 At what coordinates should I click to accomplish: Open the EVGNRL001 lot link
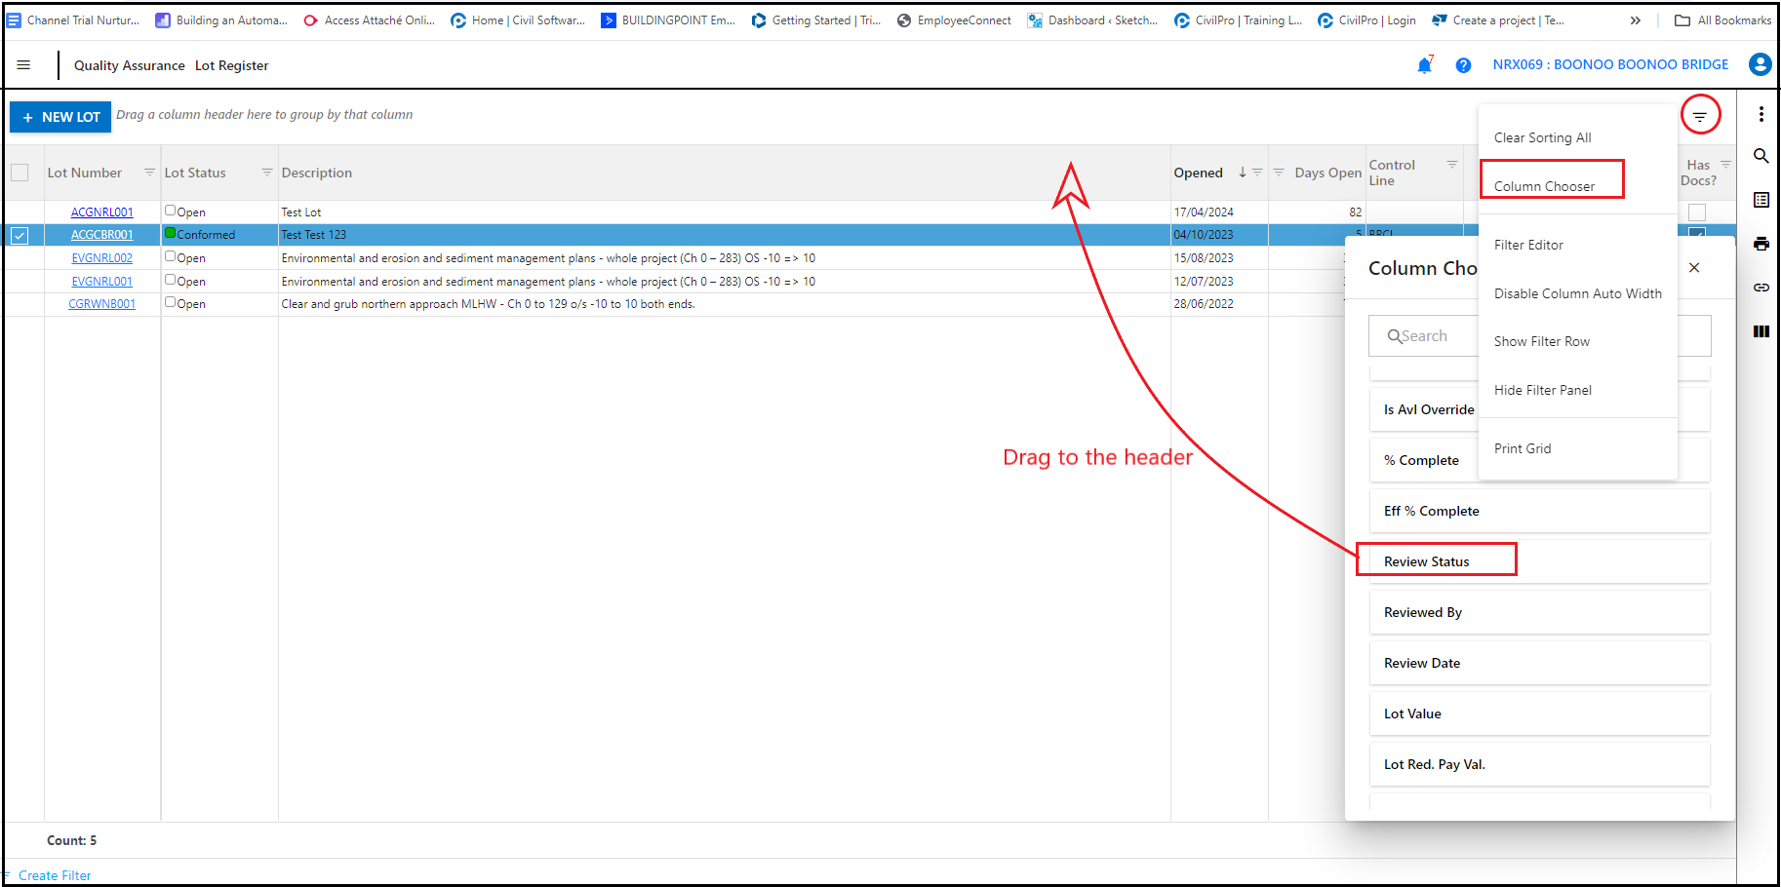tap(101, 281)
